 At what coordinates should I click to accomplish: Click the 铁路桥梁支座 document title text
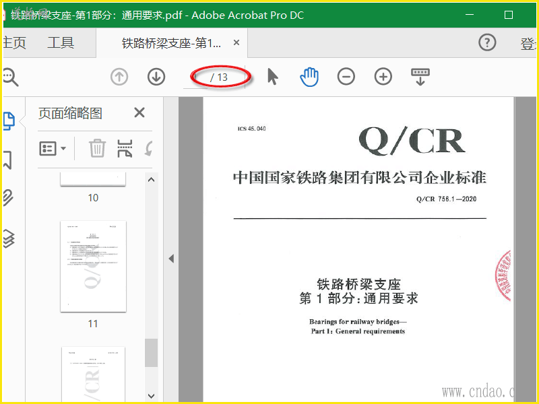point(358,284)
